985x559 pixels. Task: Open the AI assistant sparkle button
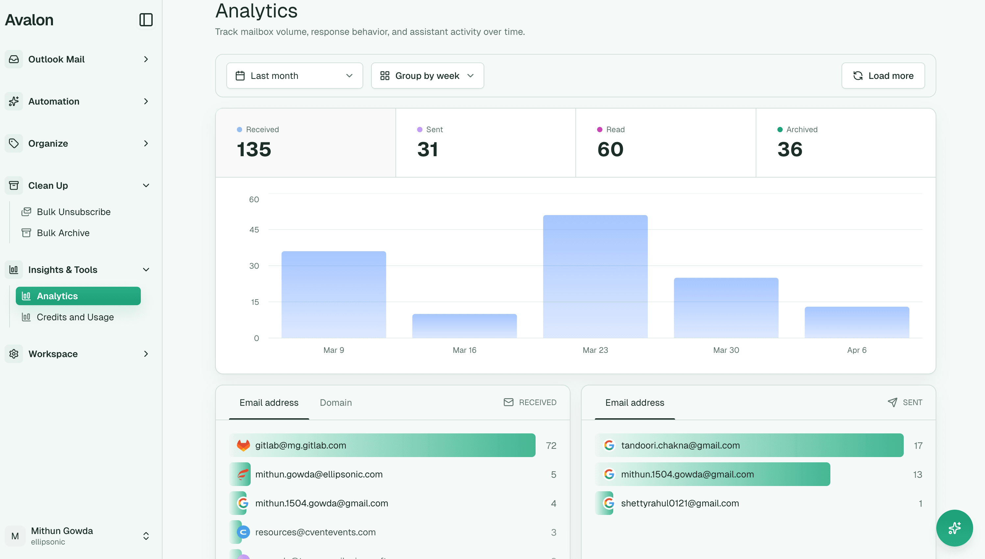coord(954,528)
